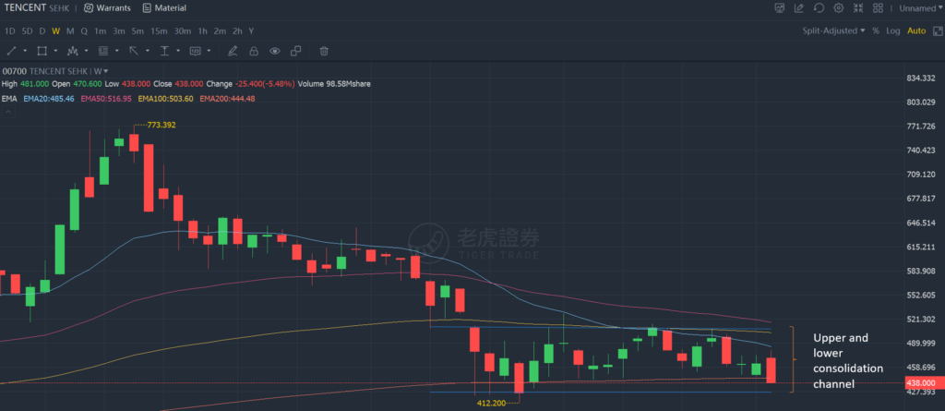Viewport: 945px width, 411px height.
Task: Delete drawings with the trash icon
Action: point(324,51)
